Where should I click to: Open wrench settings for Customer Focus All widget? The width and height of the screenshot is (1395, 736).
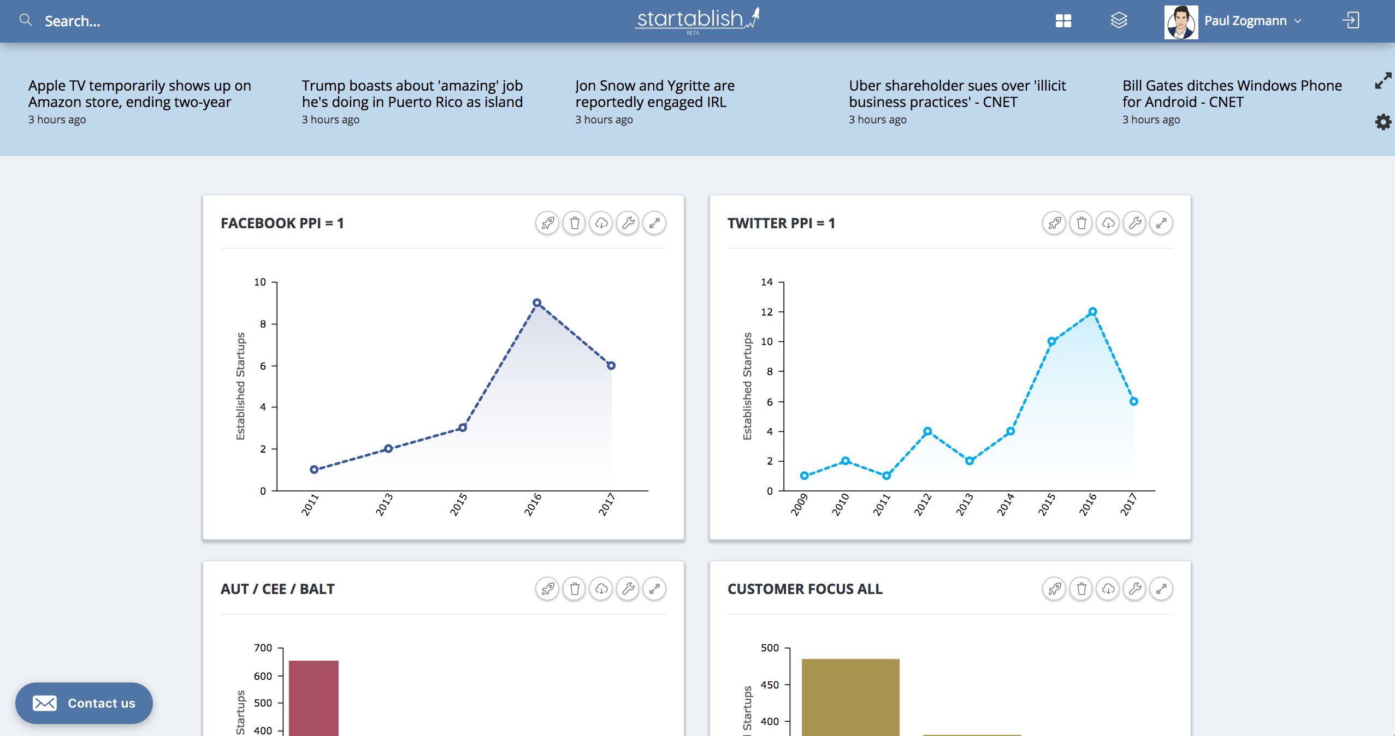pyautogui.click(x=1135, y=589)
